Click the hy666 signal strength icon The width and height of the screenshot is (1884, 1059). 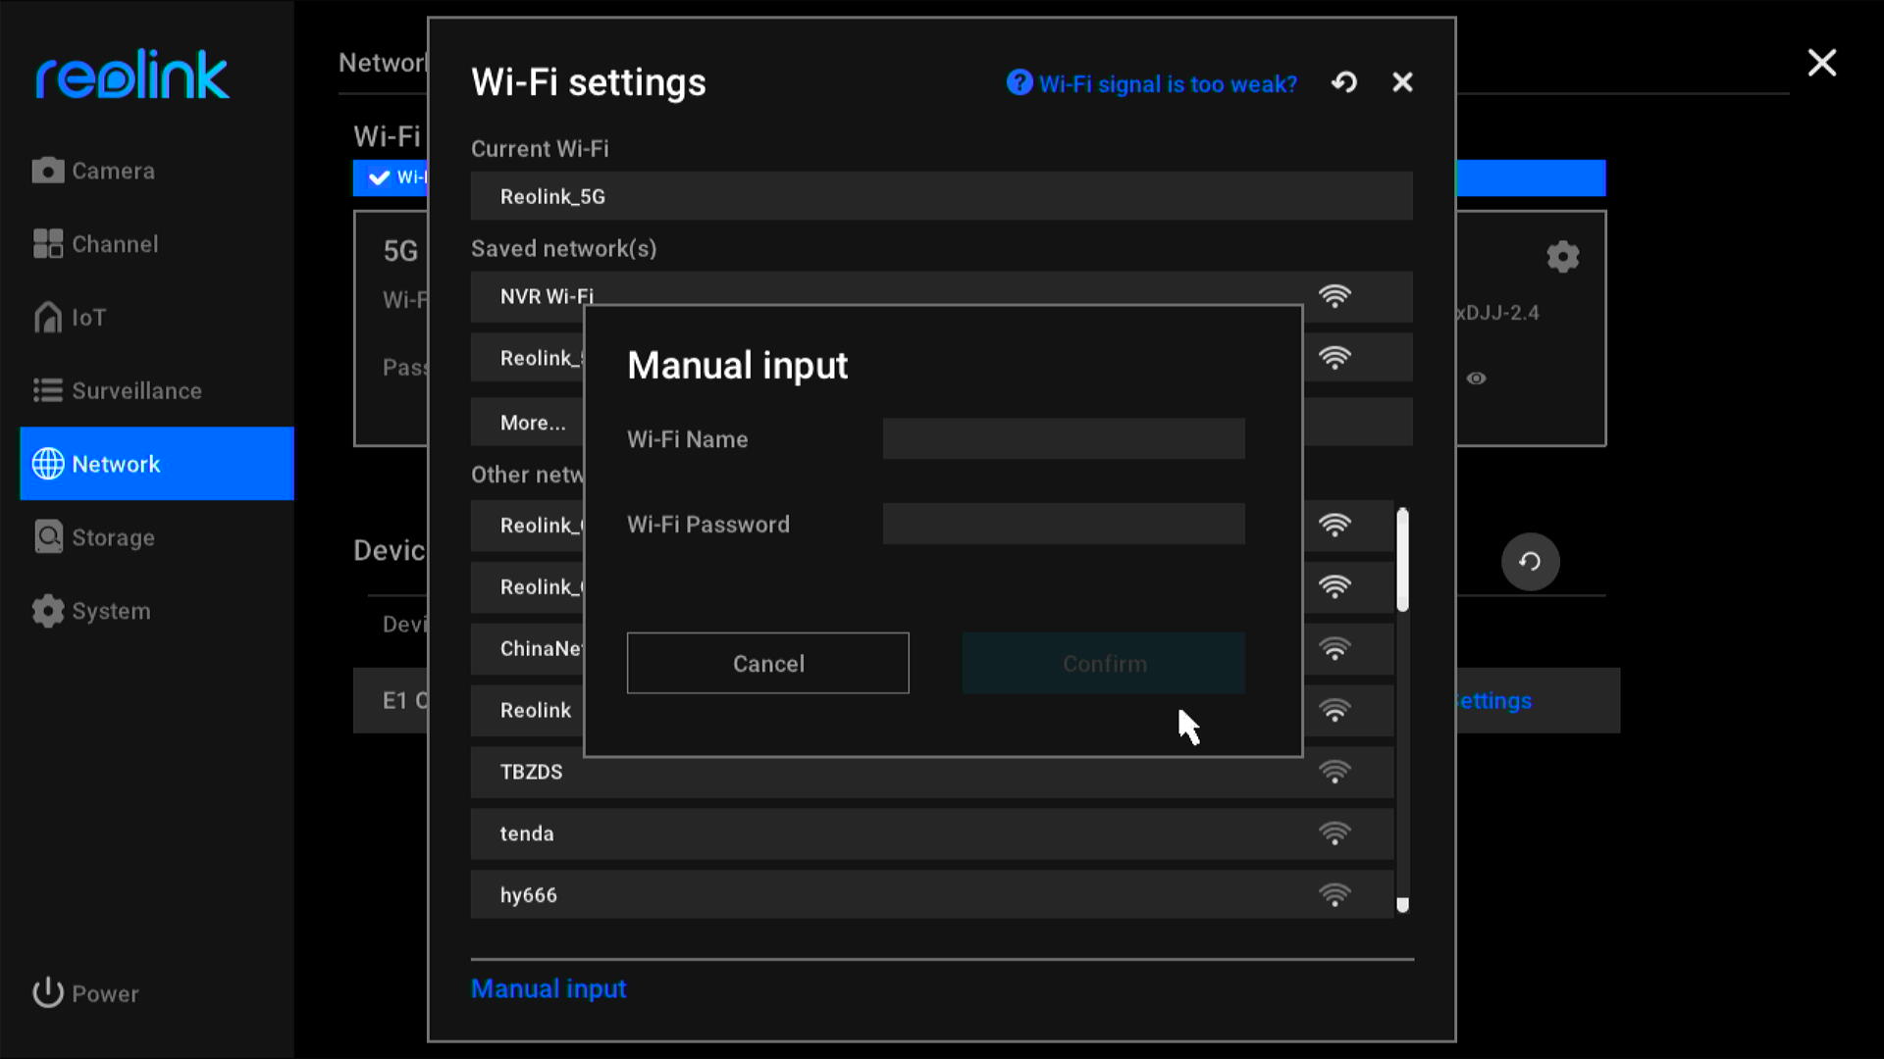(1334, 895)
